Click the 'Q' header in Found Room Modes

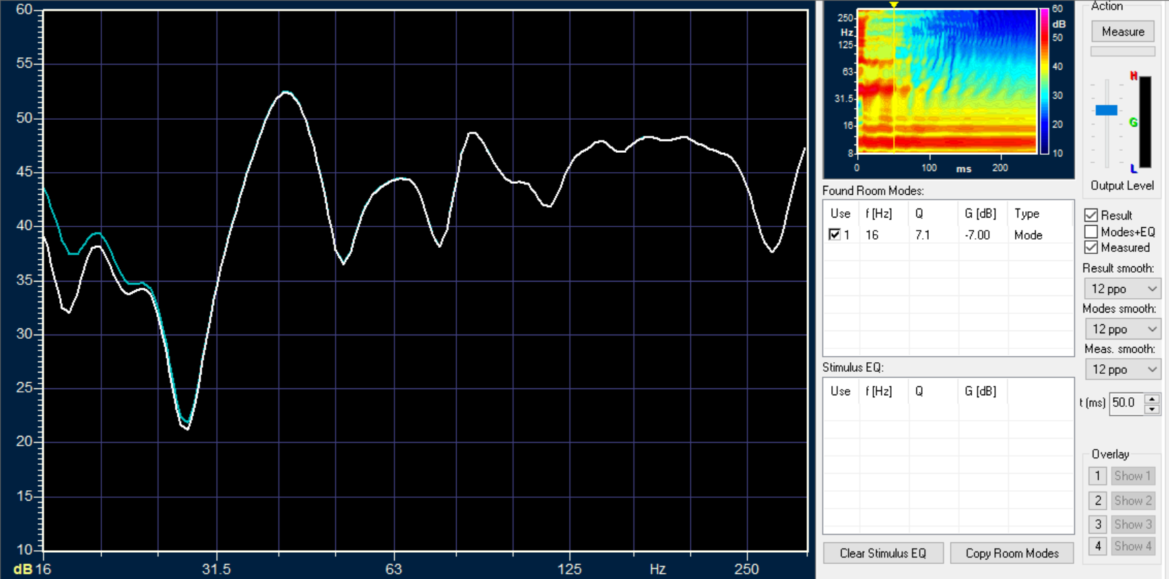pos(919,213)
